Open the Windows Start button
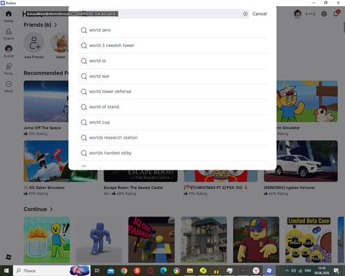Viewport: 345px width, 276px height. click(6, 270)
